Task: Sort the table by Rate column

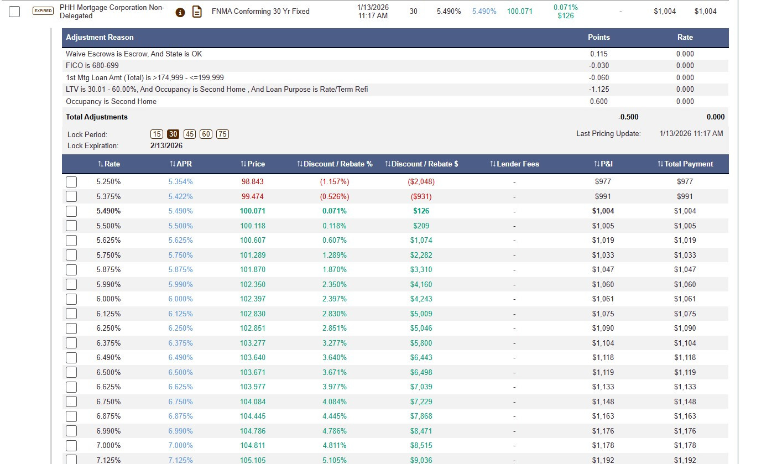Action: (x=108, y=164)
